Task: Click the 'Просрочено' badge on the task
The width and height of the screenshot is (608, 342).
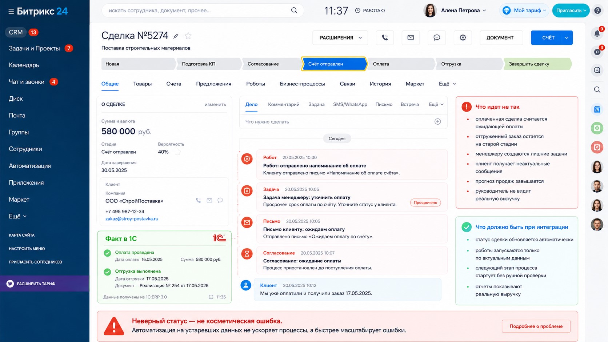Action: [x=425, y=202]
